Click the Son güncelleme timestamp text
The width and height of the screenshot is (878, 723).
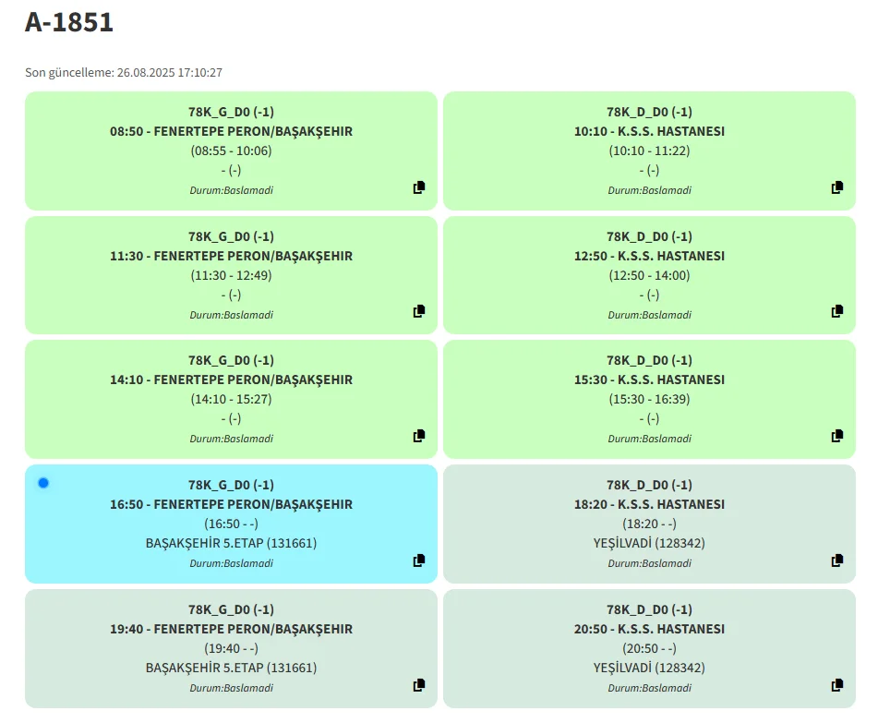pyautogui.click(x=124, y=72)
